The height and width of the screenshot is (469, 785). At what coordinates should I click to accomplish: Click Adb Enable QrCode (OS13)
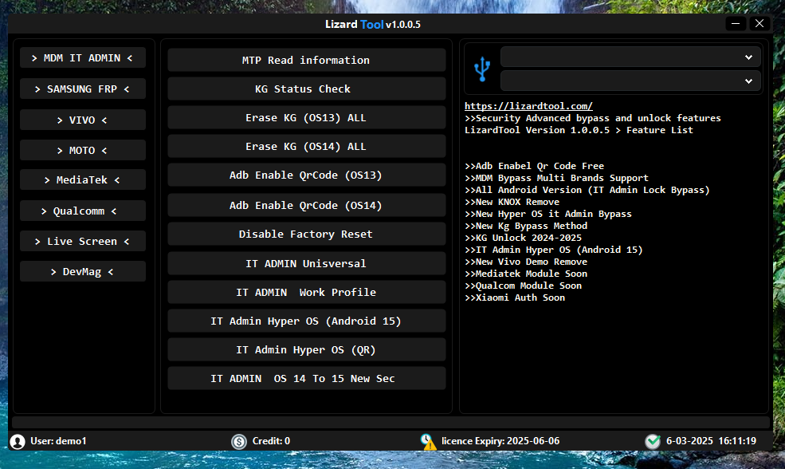306,175
